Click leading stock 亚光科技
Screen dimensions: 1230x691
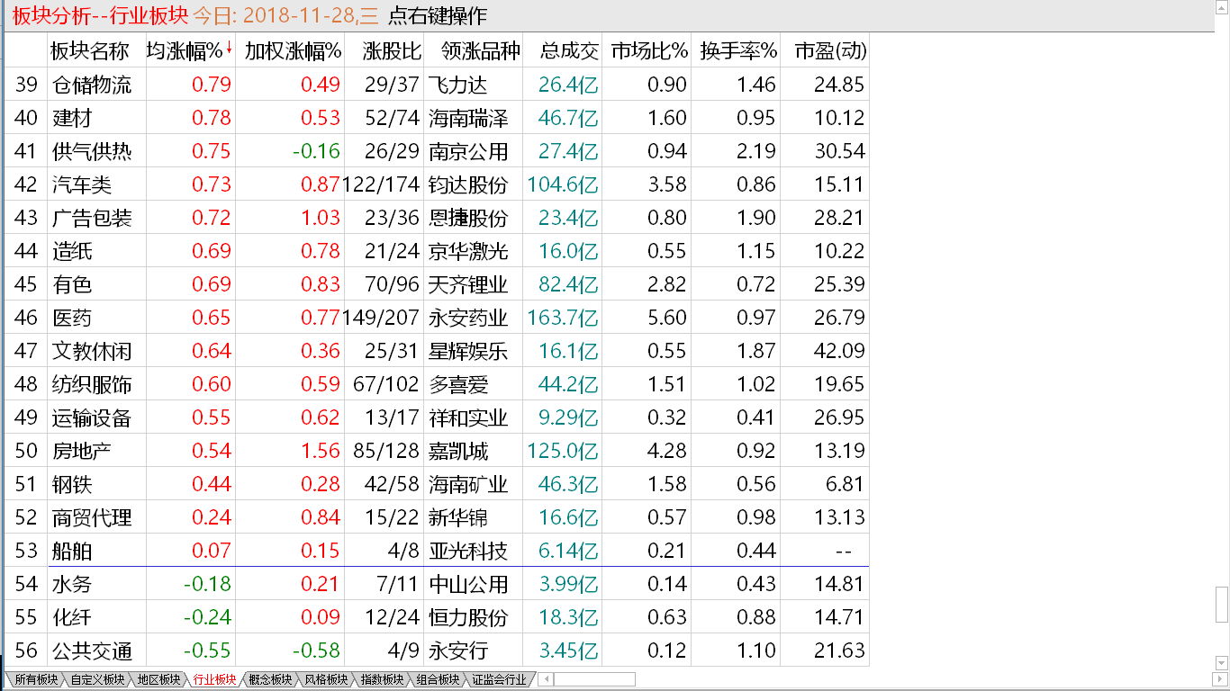[x=468, y=551]
